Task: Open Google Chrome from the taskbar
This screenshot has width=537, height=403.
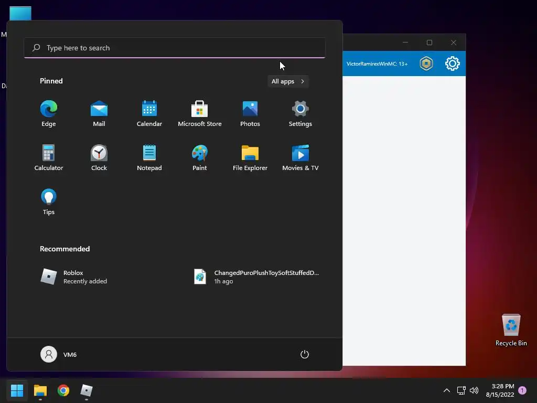Action: [63, 390]
